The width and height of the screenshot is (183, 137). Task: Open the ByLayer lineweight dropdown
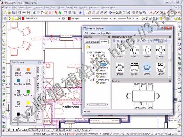(x=137, y=19)
